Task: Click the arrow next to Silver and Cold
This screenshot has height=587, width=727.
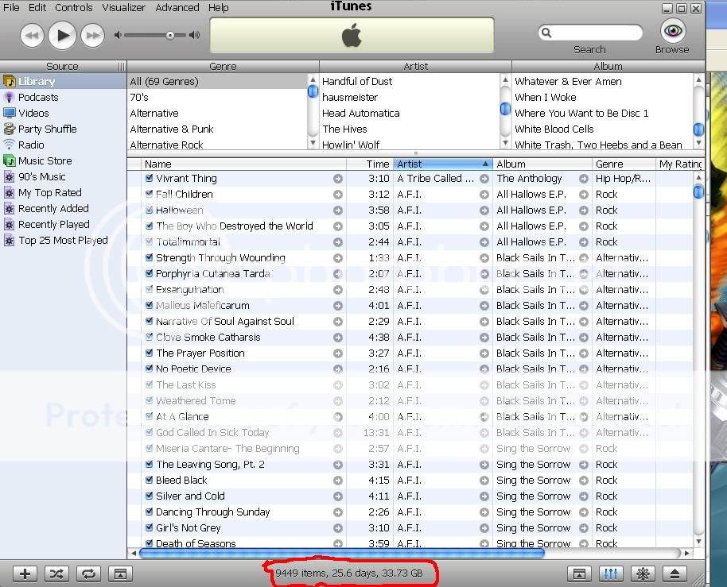Action: [338, 496]
